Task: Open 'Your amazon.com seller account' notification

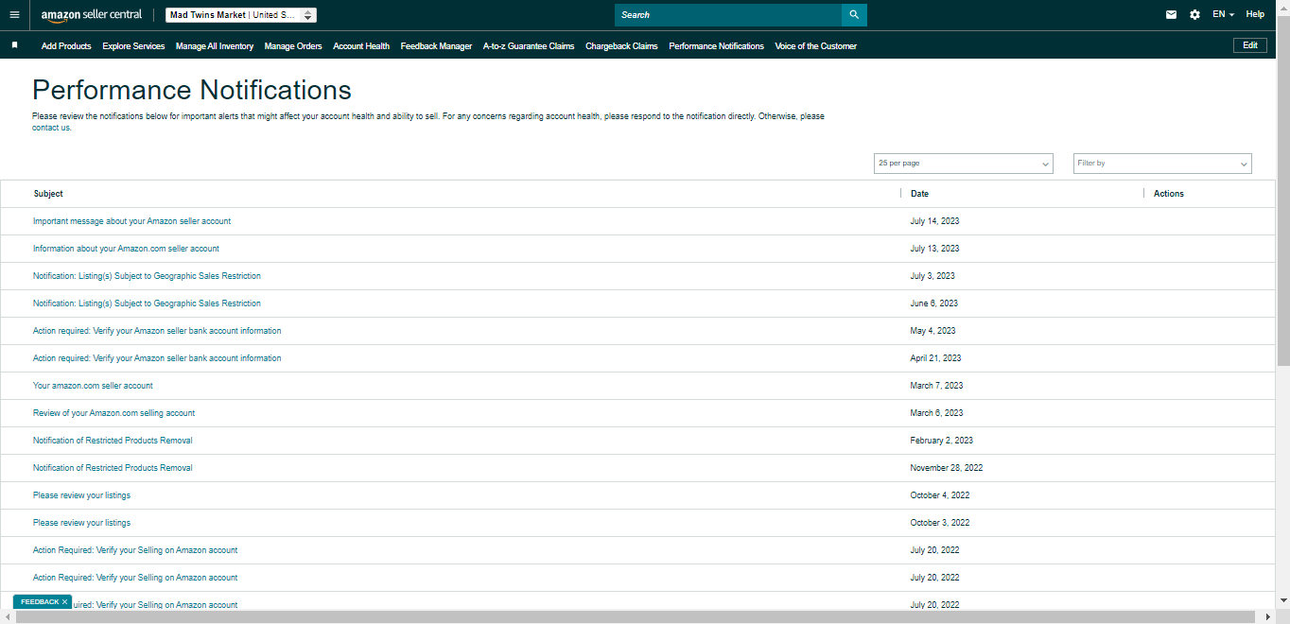Action: coord(93,386)
